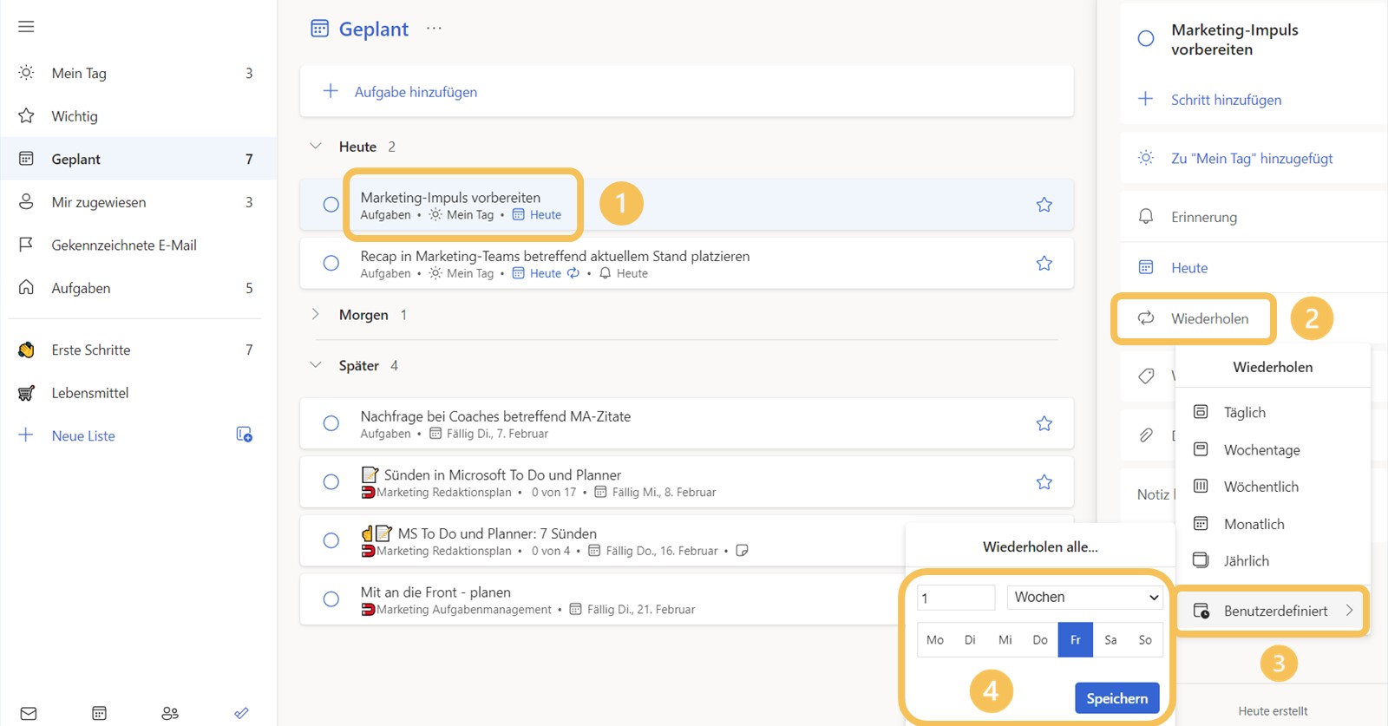This screenshot has height=726, width=1388.
Task: Collapse the Heute task group
Action: [x=316, y=147]
